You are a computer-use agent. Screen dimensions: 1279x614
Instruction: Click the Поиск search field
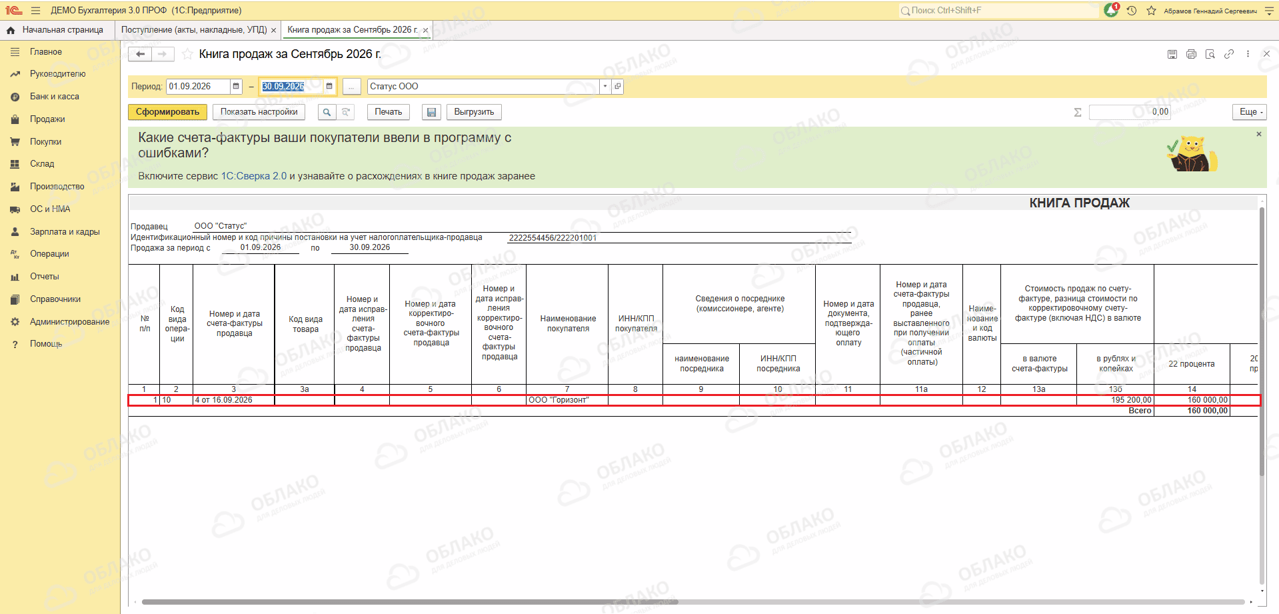tap(998, 11)
